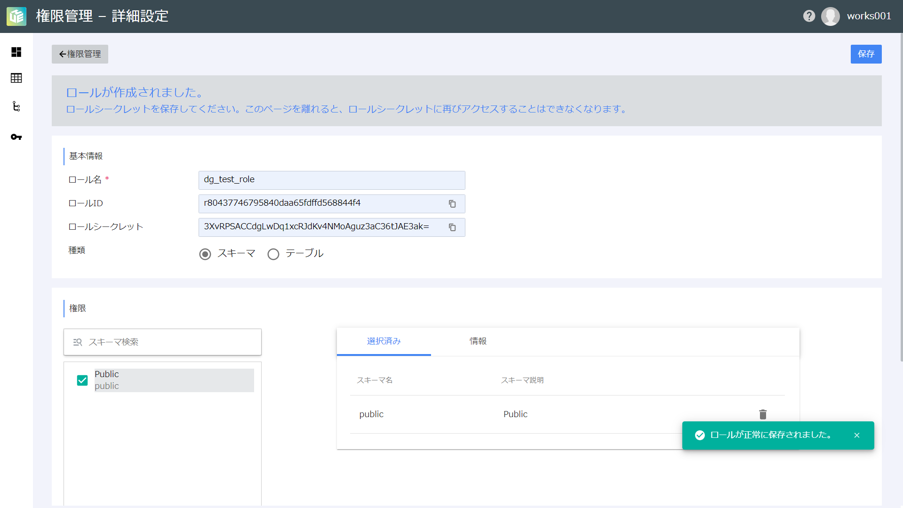
Task: Click the ロール名 input field
Action: pyautogui.click(x=331, y=180)
